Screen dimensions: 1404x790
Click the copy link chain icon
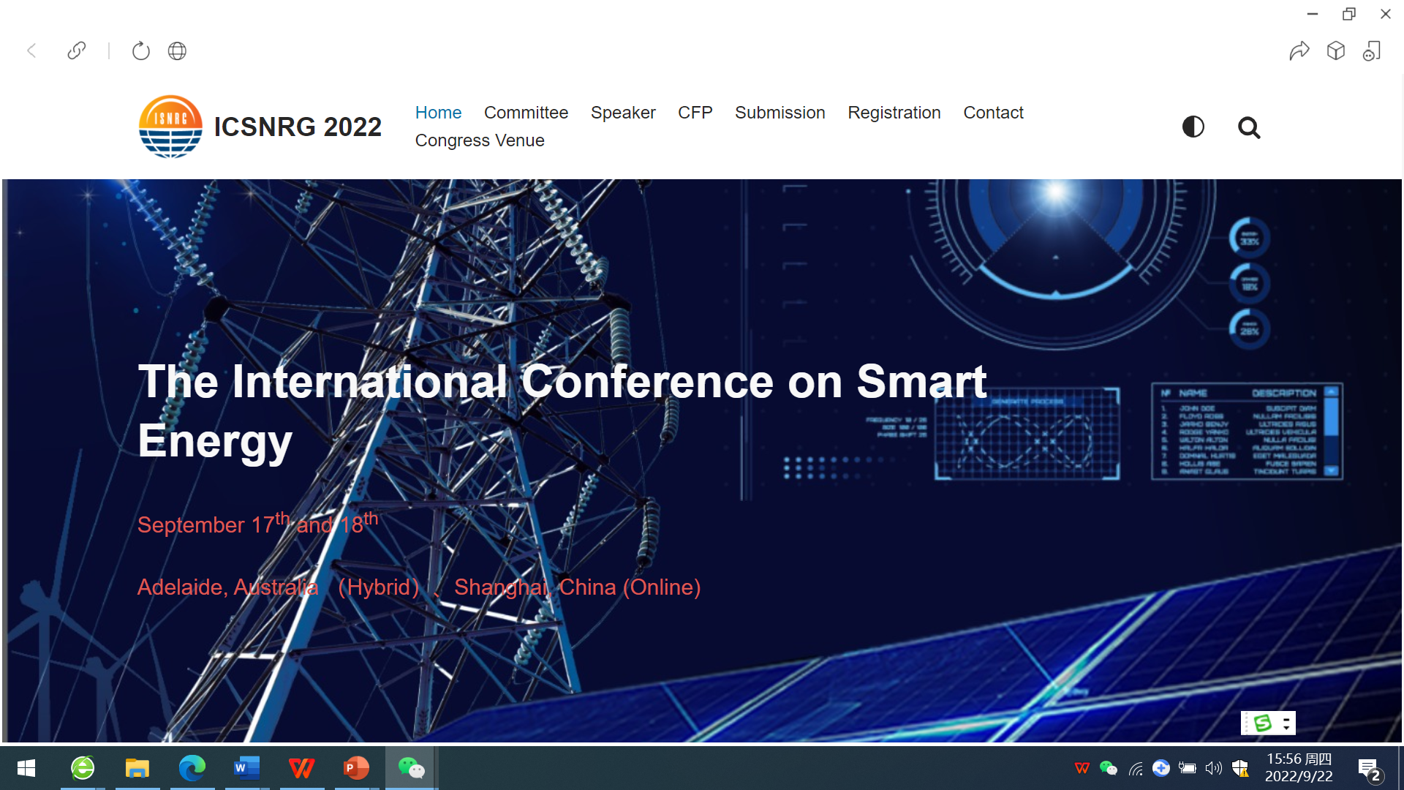click(x=77, y=50)
